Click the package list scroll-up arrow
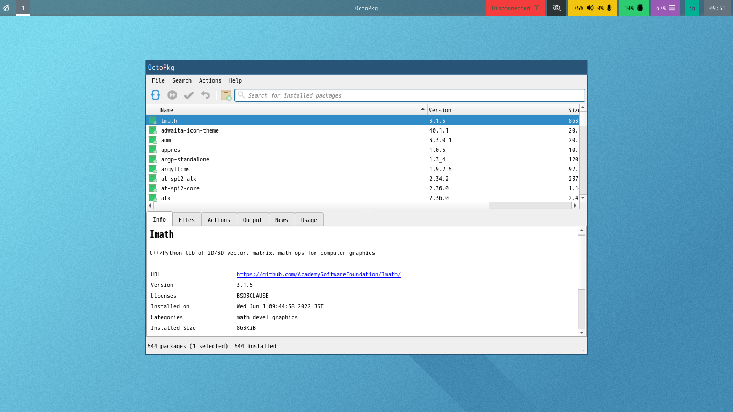This screenshot has height=412, width=733. pos(583,108)
